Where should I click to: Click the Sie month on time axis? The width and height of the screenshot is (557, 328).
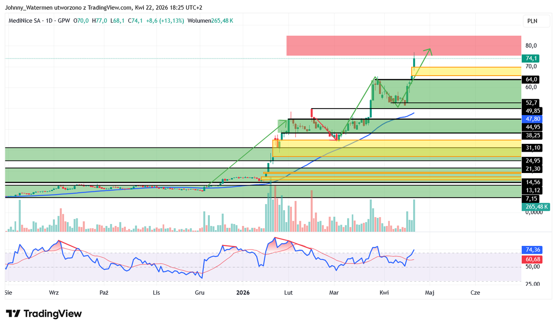coord(8,293)
